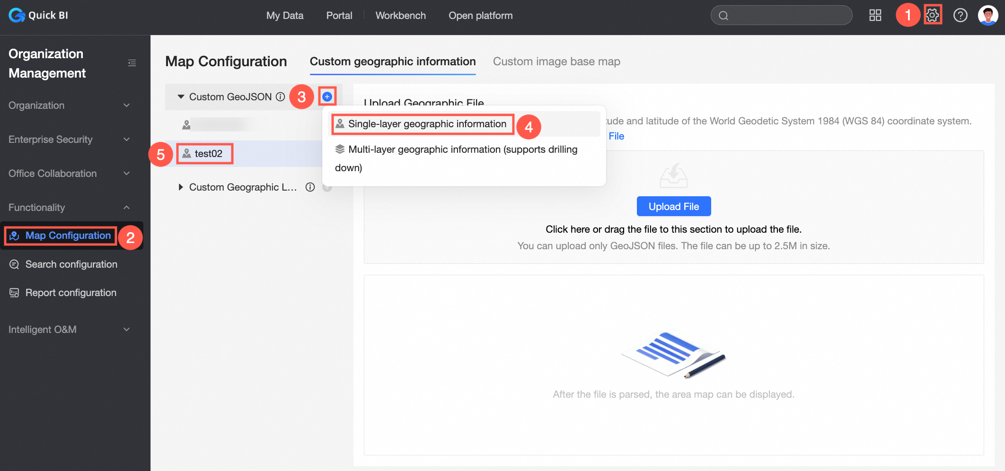Click the Custom Geographic L... info icon
The height and width of the screenshot is (471, 1005).
(310, 187)
